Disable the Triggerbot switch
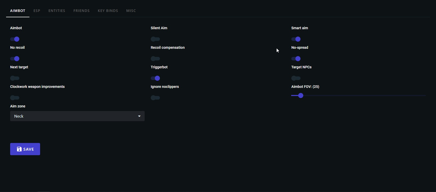Viewport: 436px width, 192px height. coord(155,78)
